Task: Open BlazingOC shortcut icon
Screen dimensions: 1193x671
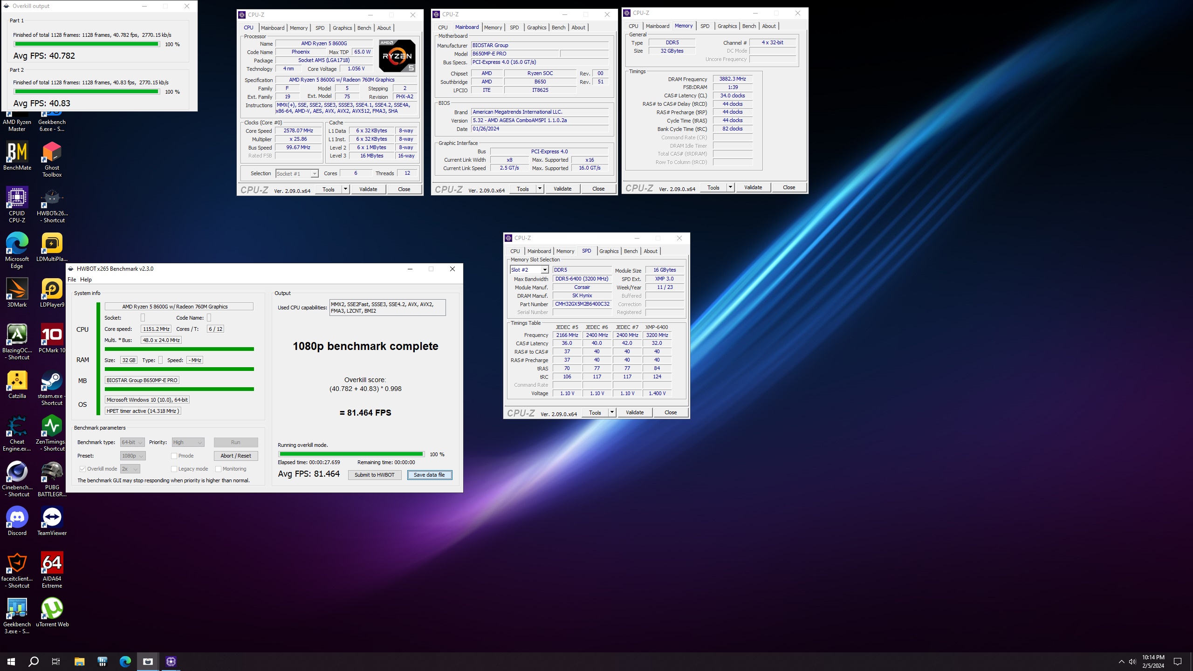Action: pos(17,342)
